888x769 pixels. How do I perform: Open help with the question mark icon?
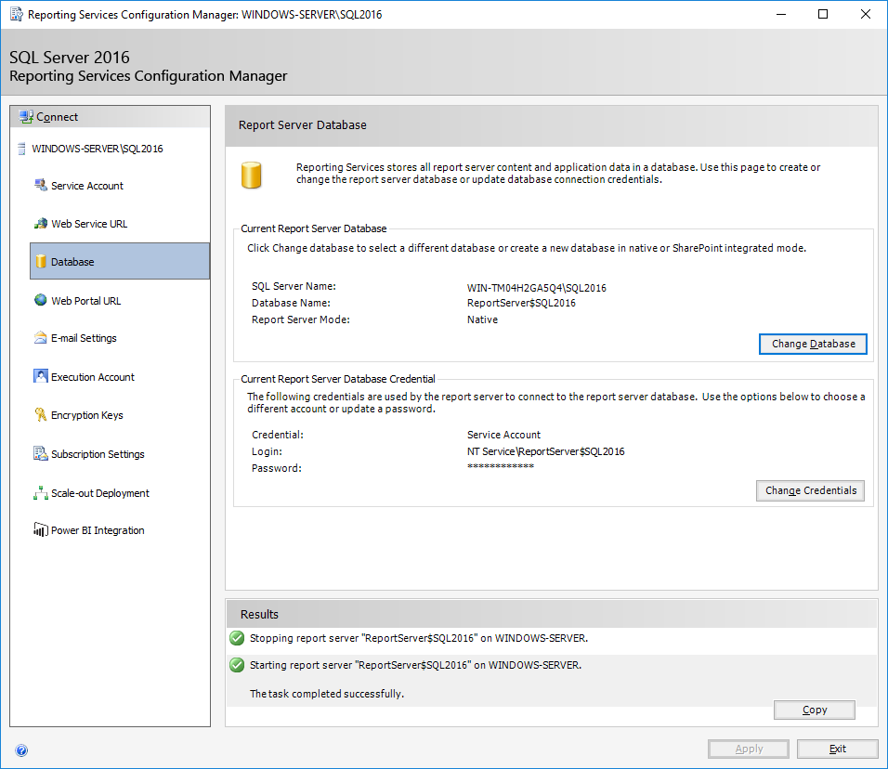[21, 750]
